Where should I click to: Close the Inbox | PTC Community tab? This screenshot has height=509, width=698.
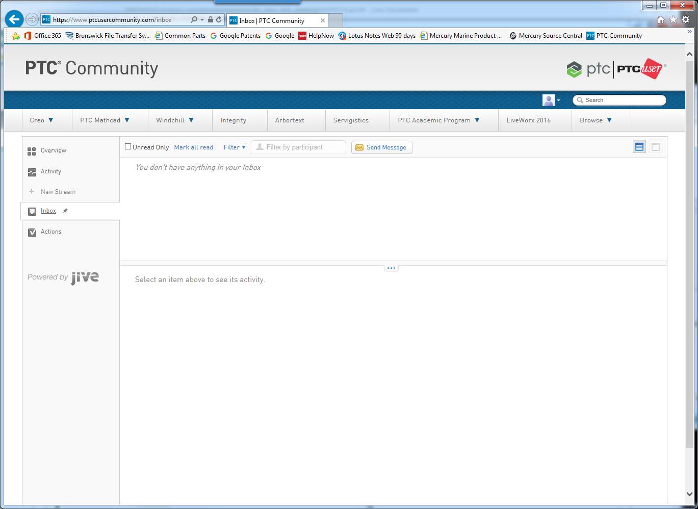click(323, 21)
